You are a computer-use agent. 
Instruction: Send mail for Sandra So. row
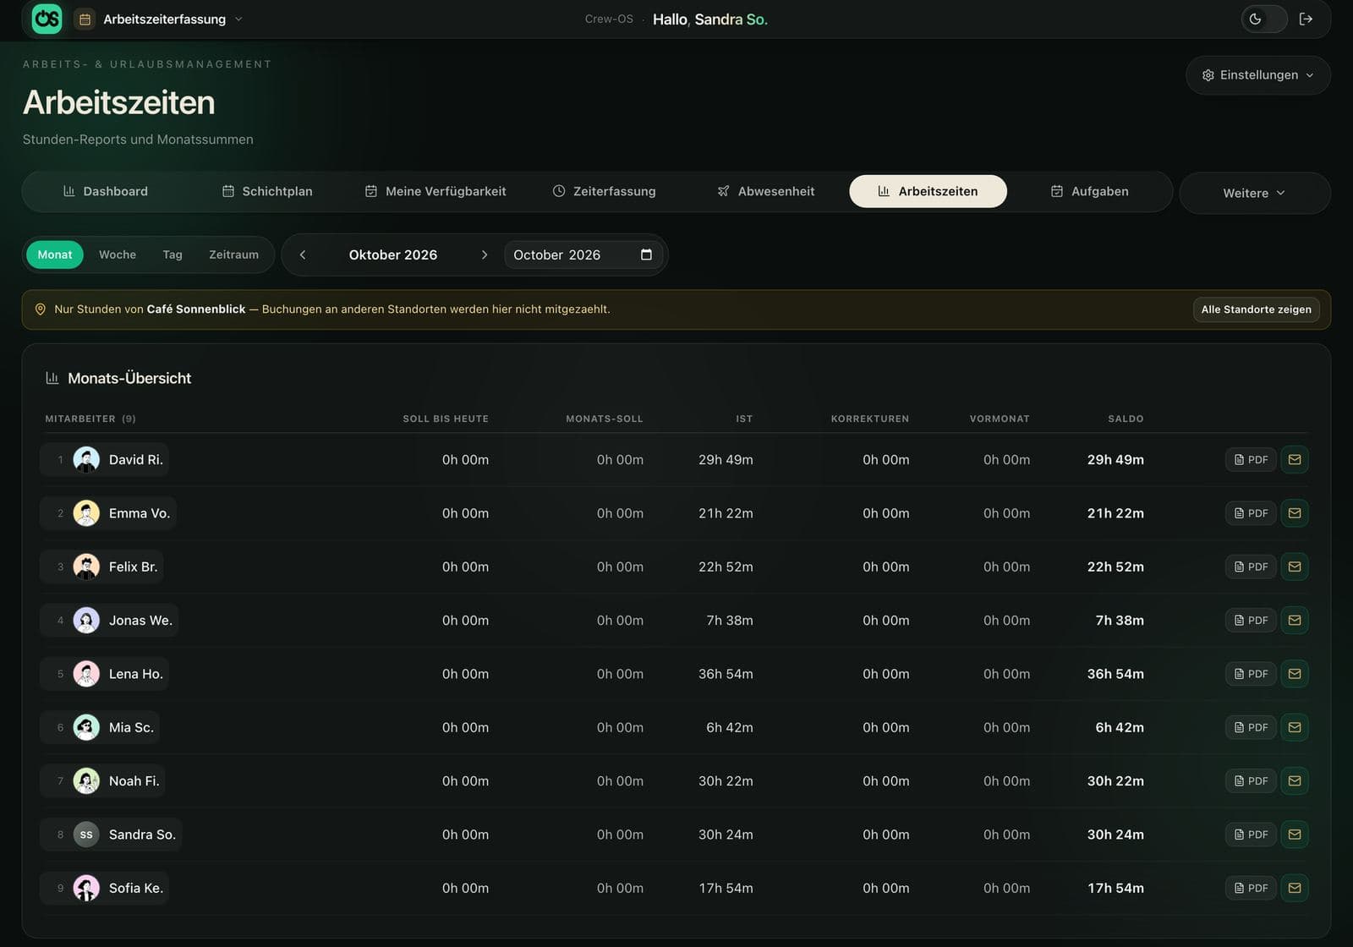point(1295,835)
